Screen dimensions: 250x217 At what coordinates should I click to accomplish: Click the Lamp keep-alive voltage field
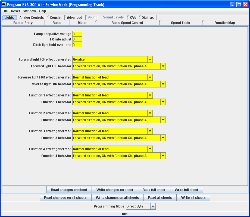point(77,34)
